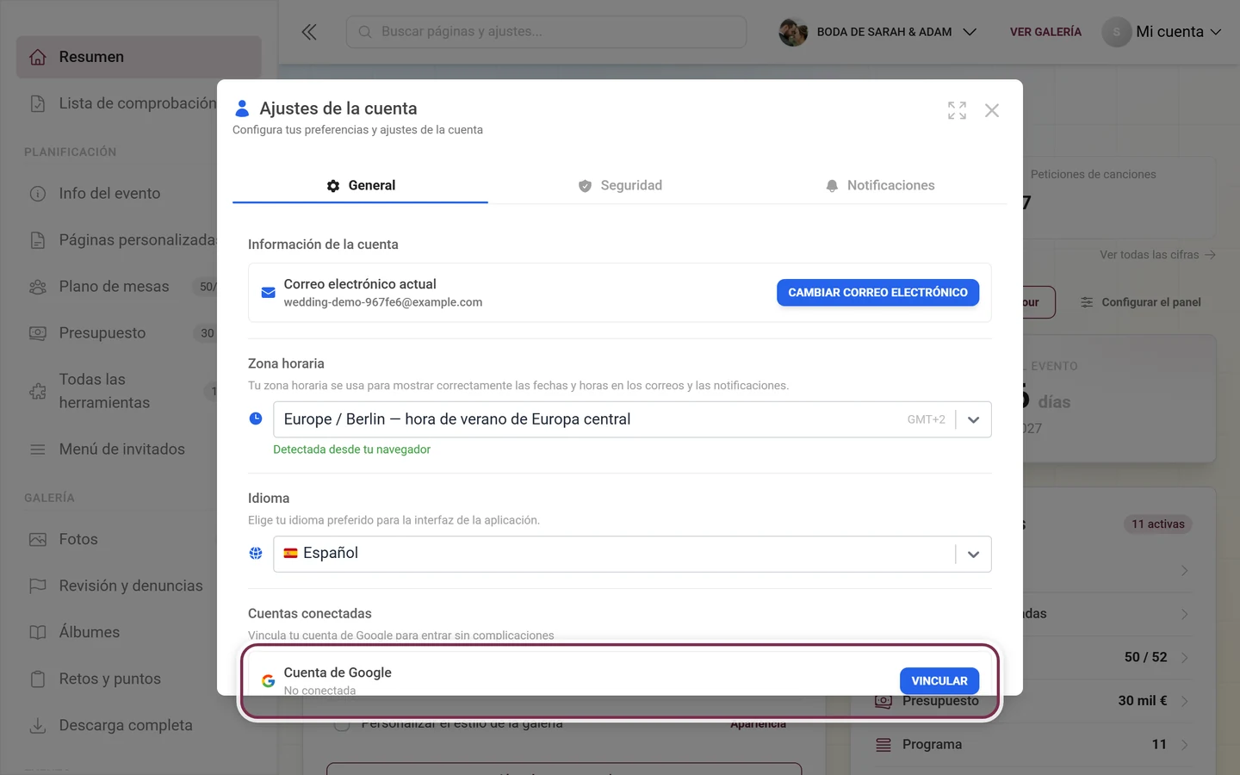Open Lista de comprobación in sidebar
Viewport: 1240px width, 775px height.
pos(138,103)
